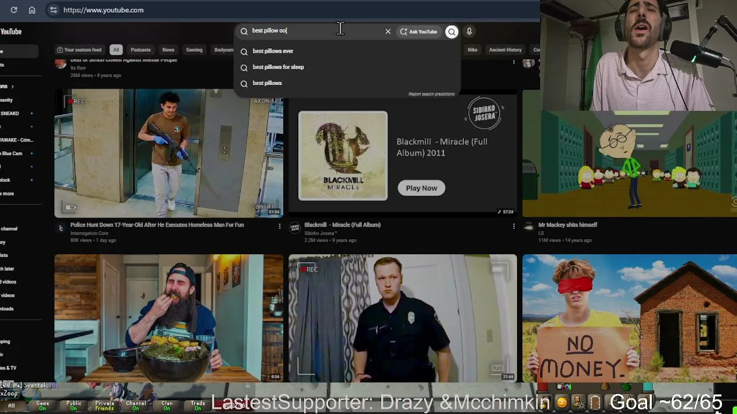Clear the search text with the X

(388, 32)
